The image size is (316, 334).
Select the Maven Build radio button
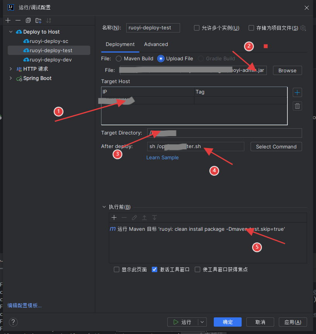pyautogui.click(x=118, y=59)
